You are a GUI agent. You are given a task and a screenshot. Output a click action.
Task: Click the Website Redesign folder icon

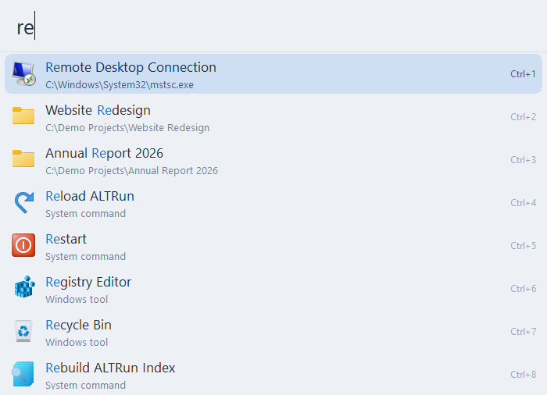click(x=23, y=116)
